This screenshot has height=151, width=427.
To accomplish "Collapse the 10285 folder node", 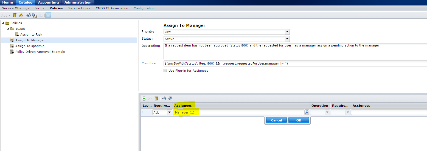I will (8, 29).
